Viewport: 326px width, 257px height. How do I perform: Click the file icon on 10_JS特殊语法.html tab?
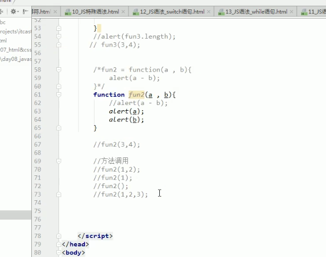click(67, 12)
